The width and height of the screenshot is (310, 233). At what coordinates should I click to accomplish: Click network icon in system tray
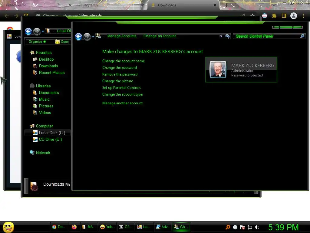(x=250, y=227)
